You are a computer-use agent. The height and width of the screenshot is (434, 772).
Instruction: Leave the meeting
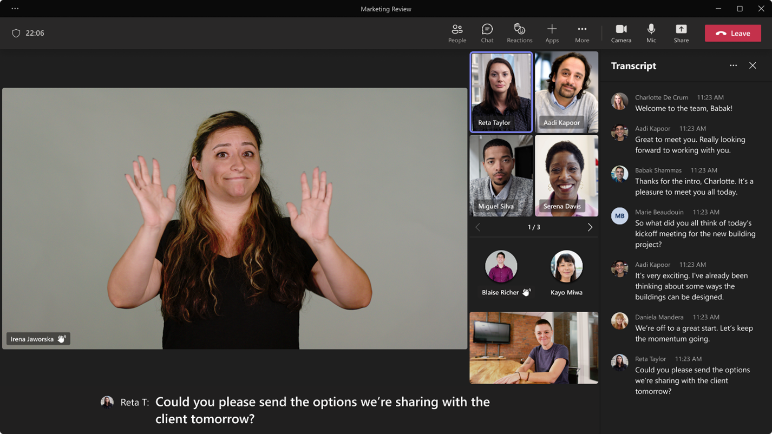732,33
